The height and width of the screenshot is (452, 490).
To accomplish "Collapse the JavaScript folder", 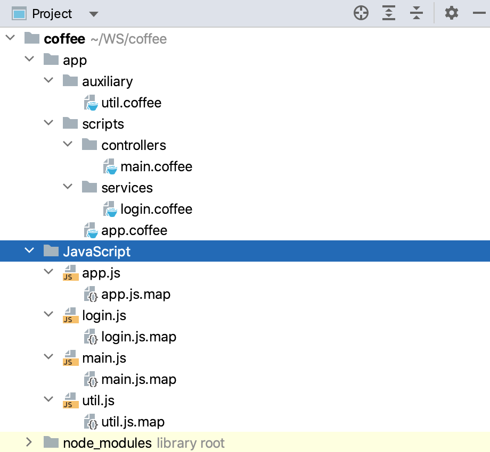I will point(29,250).
